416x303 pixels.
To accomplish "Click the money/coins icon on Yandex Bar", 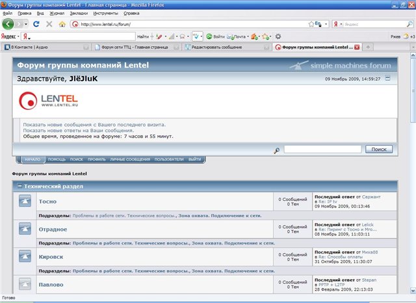I will pyautogui.click(x=254, y=36).
